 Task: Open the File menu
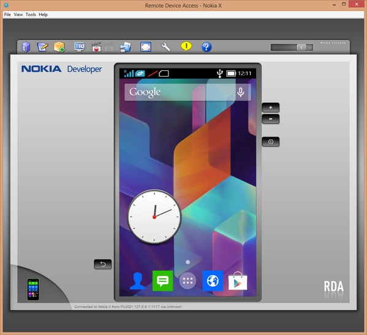pyautogui.click(x=7, y=15)
